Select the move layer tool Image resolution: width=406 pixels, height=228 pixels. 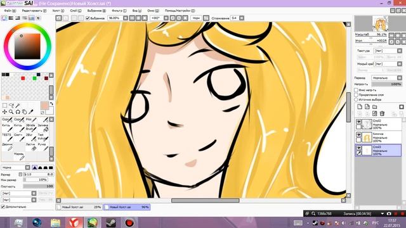pos(4,112)
